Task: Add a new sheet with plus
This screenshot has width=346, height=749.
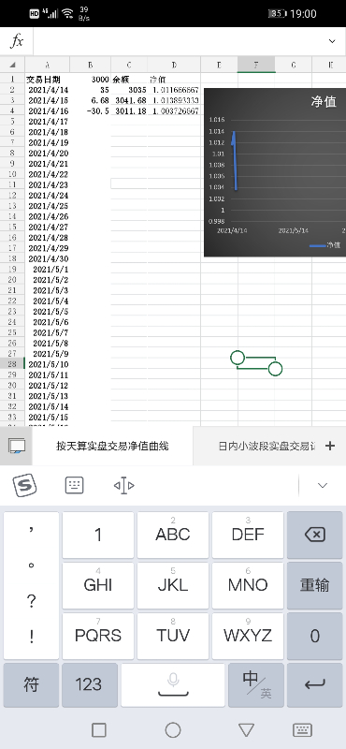Action: (330, 446)
